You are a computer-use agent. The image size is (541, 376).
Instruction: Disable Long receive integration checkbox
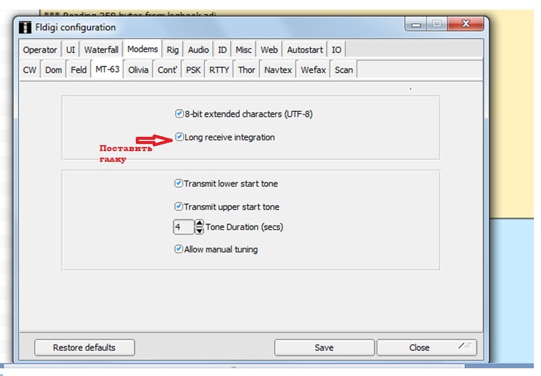pos(179,137)
